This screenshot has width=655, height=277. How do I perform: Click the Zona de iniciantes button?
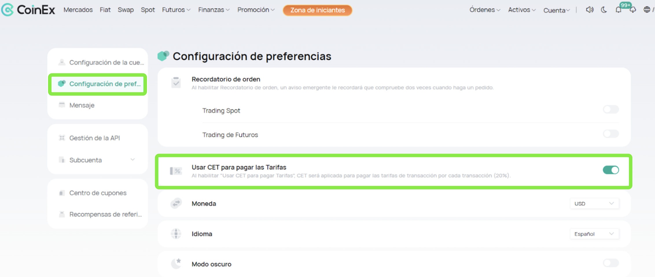pos(317,10)
